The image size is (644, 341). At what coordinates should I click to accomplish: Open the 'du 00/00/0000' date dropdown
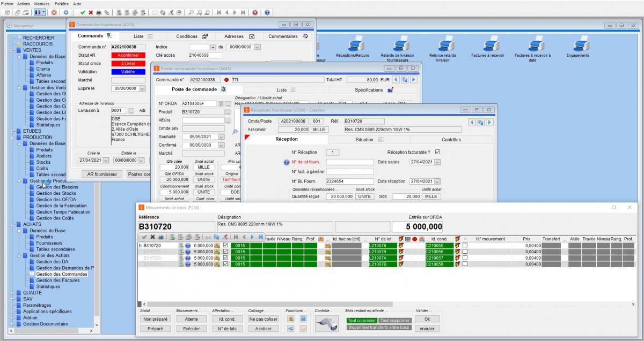click(257, 47)
